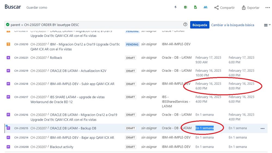Viewport: 272px width, 153px height.
Task: Open the green Google Sheets icon
Action: pyautogui.click(x=195, y=7)
